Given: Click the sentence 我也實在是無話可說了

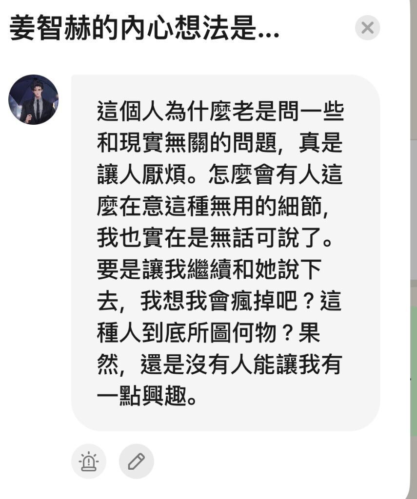Looking at the screenshot, I should coord(209,238).
